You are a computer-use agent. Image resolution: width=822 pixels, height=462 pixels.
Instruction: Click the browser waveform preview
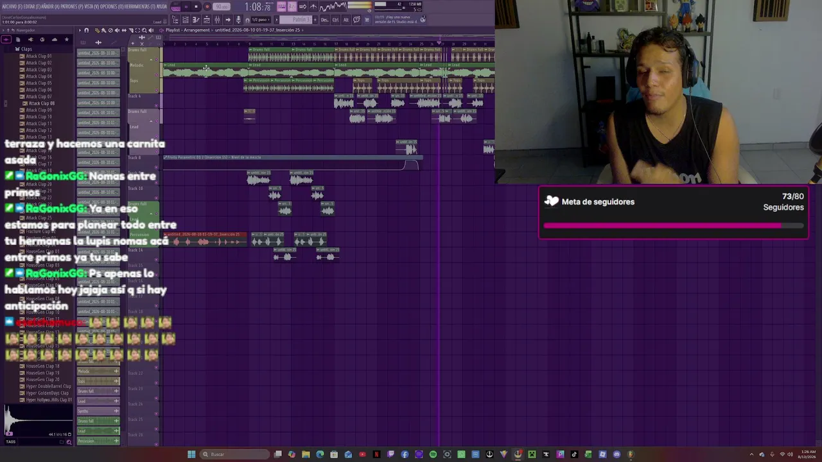pyautogui.click(x=39, y=420)
